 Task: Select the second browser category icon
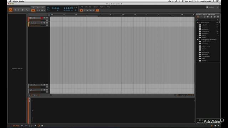[x=201, y=17]
